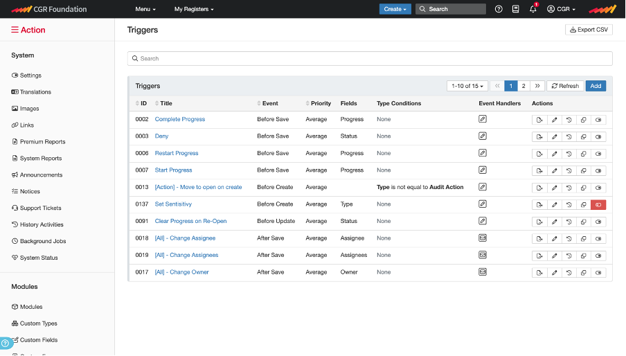Open Settings in the System sidebar
Viewport: 626px width, 356px height.
26,75
